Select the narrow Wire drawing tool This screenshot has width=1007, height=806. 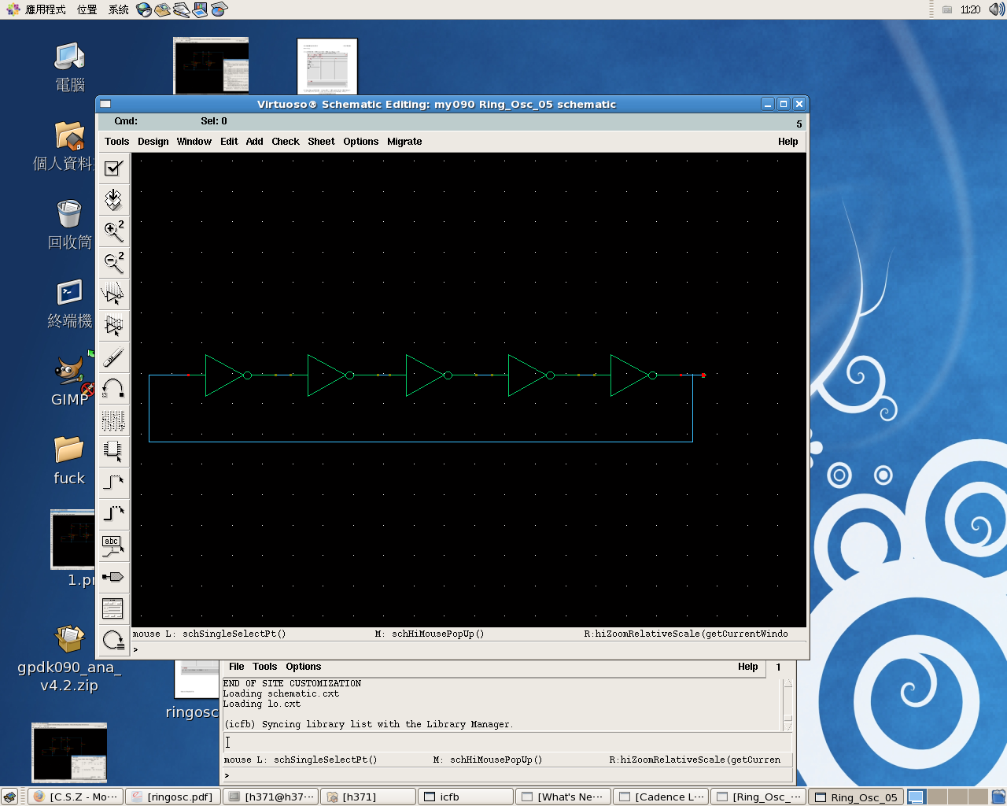point(113,482)
